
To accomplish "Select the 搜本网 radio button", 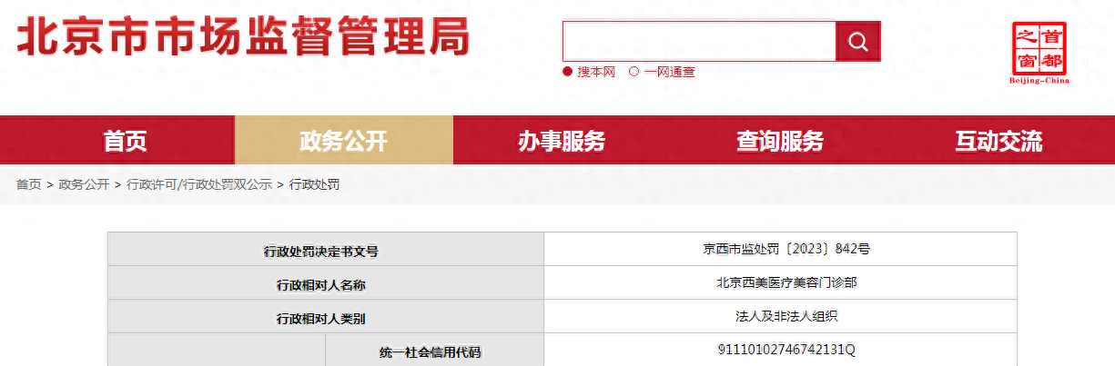I will click(x=568, y=72).
